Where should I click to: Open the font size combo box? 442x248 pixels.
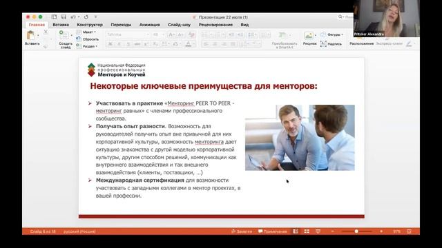click(158, 34)
